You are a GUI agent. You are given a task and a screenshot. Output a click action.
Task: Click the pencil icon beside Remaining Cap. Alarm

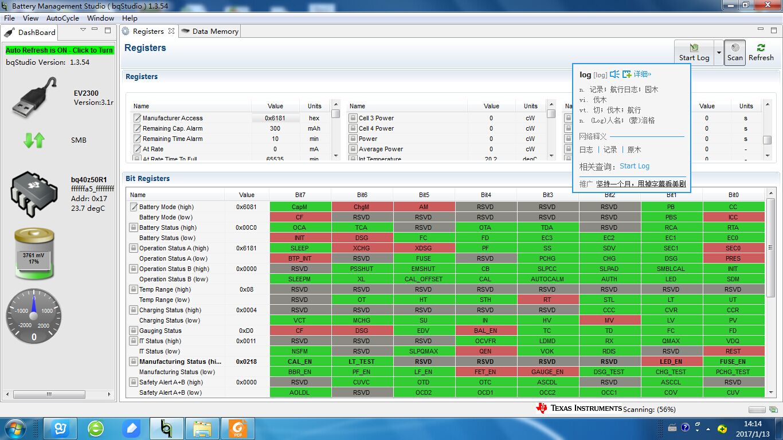point(137,128)
